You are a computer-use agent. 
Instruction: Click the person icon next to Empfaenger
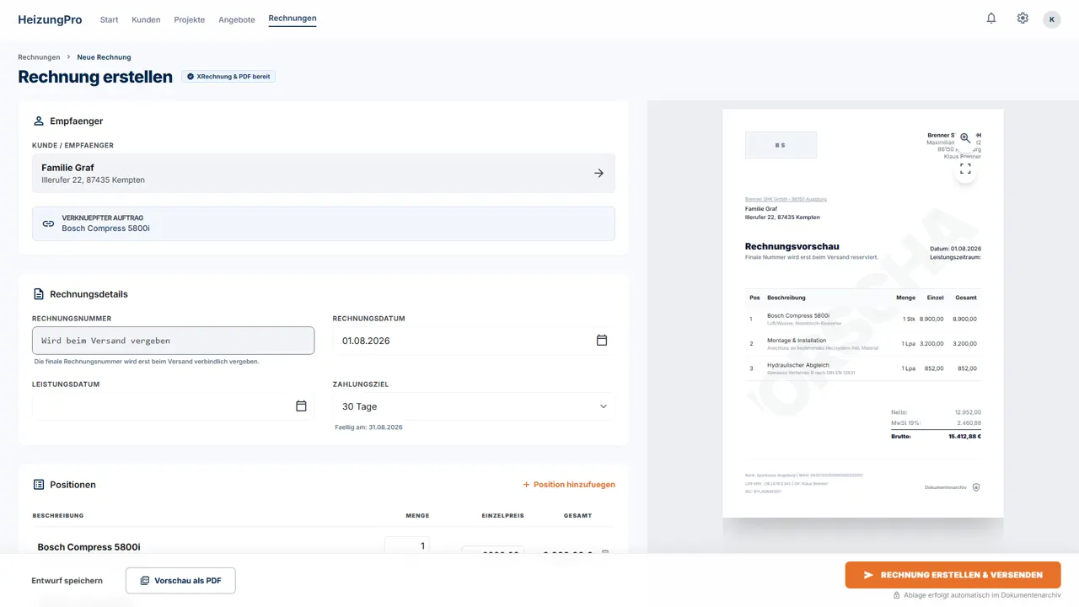(x=39, y=121)
